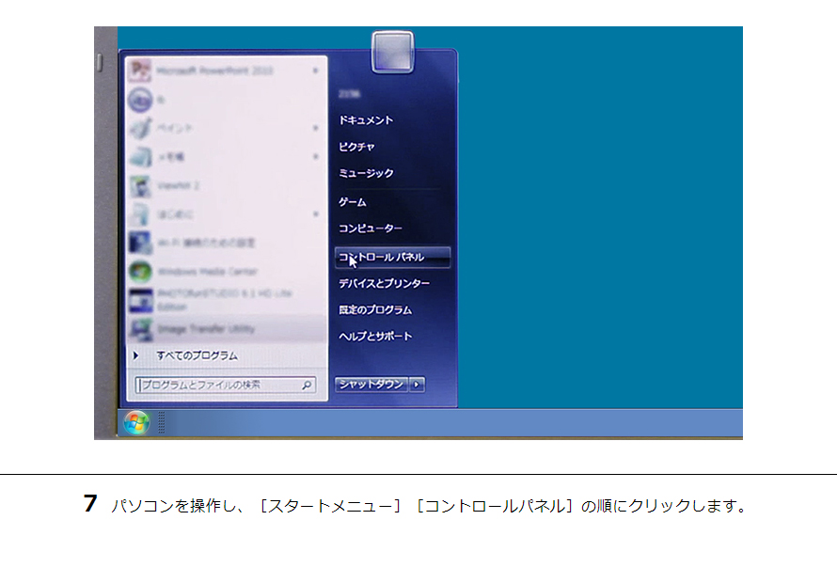Select コンピューター in the Start menu

[371, 228]
